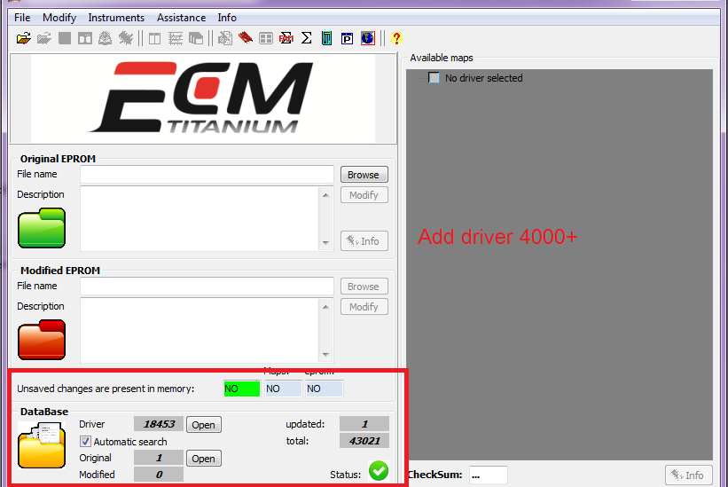Open the Modify menu
728x487 pixels.
coord(59,18)
